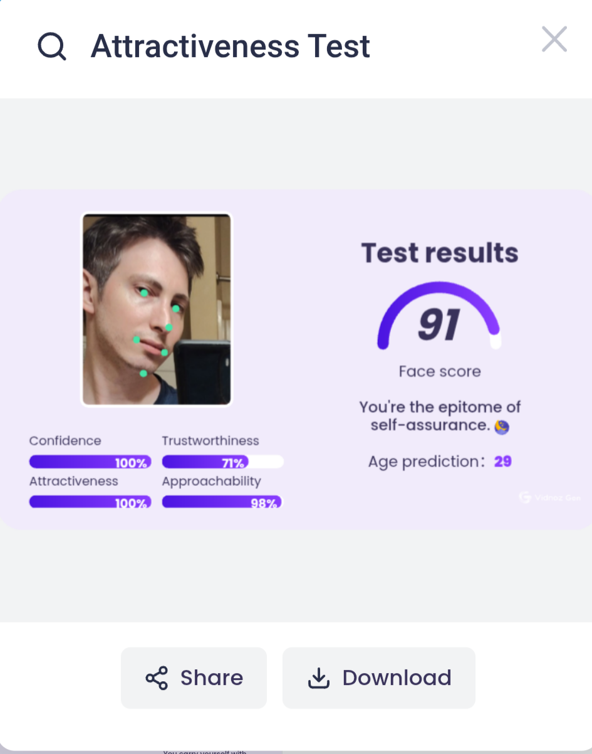
Task: Click the Test results heading
Action: click(440, 253)
